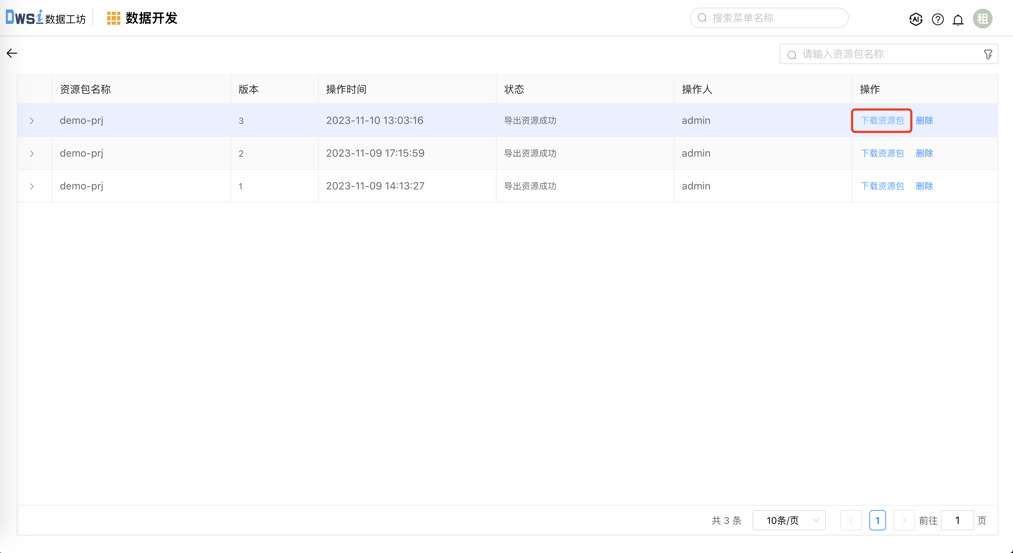
Task: Download resource package for version 3
Action: tap(882, 121)
